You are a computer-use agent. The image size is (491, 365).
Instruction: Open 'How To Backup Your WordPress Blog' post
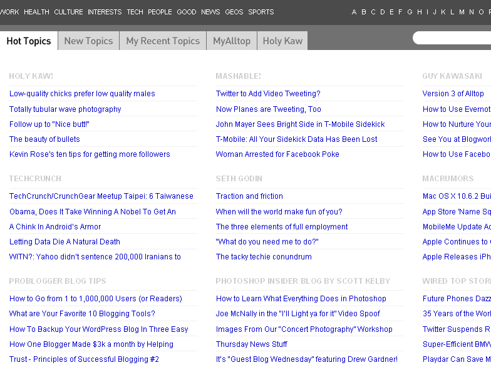pos(99,329)
